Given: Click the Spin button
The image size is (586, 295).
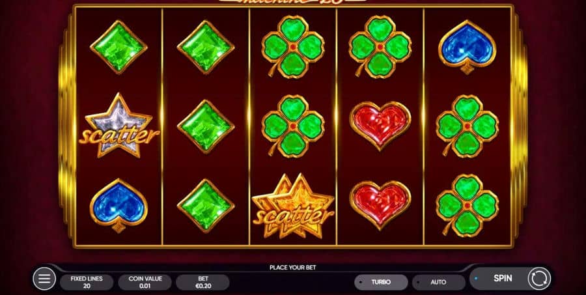Looking at the screenshot, I should coord(503,279).
